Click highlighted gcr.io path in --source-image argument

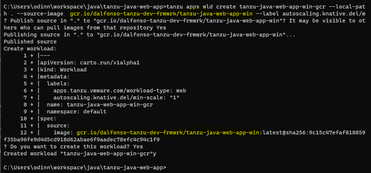[162, 14]
